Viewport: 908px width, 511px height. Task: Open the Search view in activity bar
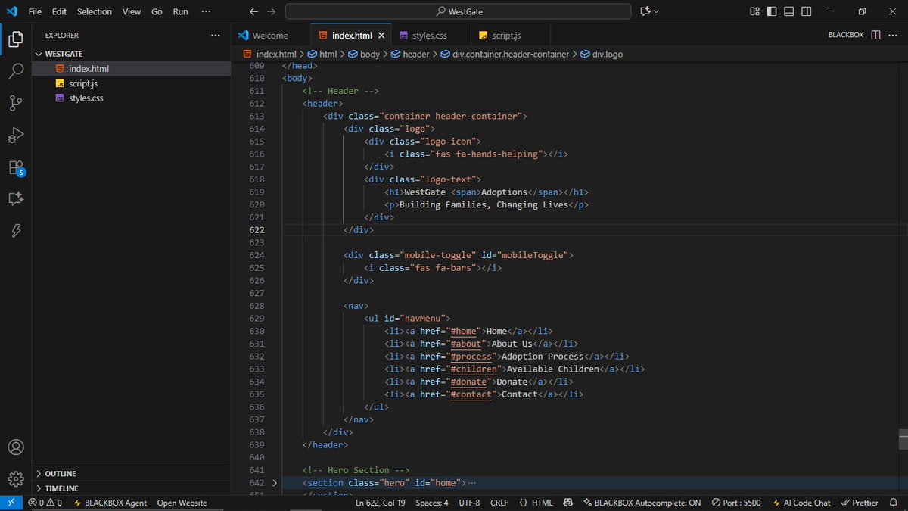[x=15, y=71]
